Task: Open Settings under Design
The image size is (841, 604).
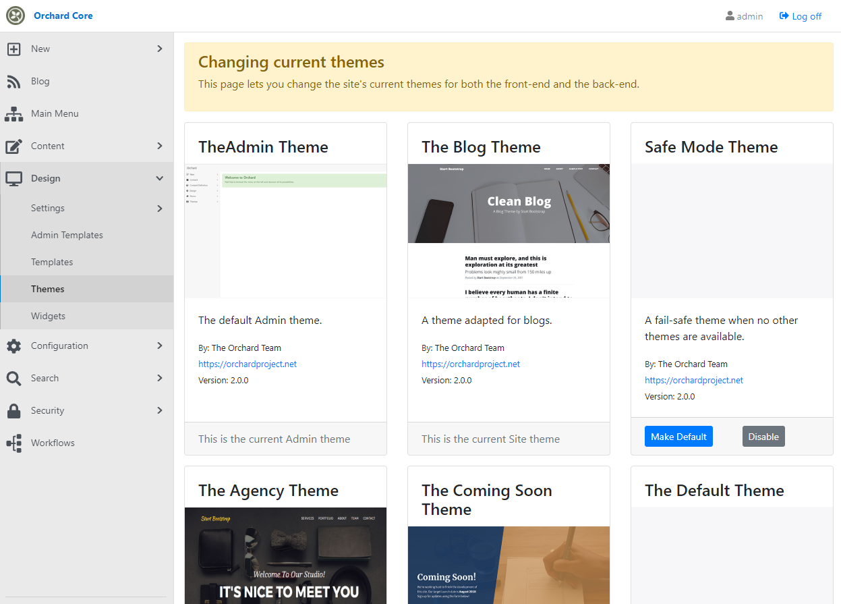Action: [87, 208]
